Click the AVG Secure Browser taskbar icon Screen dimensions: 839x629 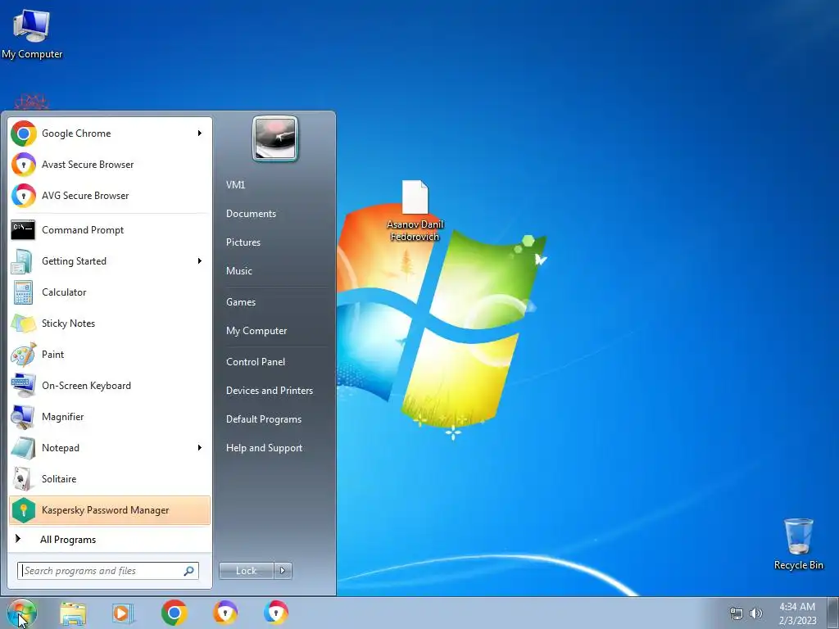coord(276,613)
